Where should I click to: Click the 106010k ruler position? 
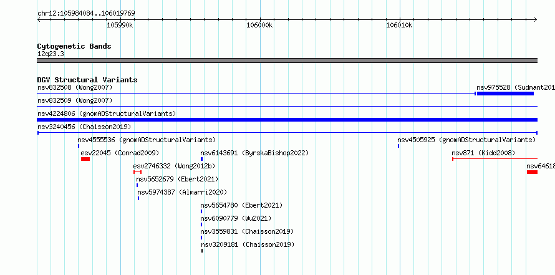399,25
